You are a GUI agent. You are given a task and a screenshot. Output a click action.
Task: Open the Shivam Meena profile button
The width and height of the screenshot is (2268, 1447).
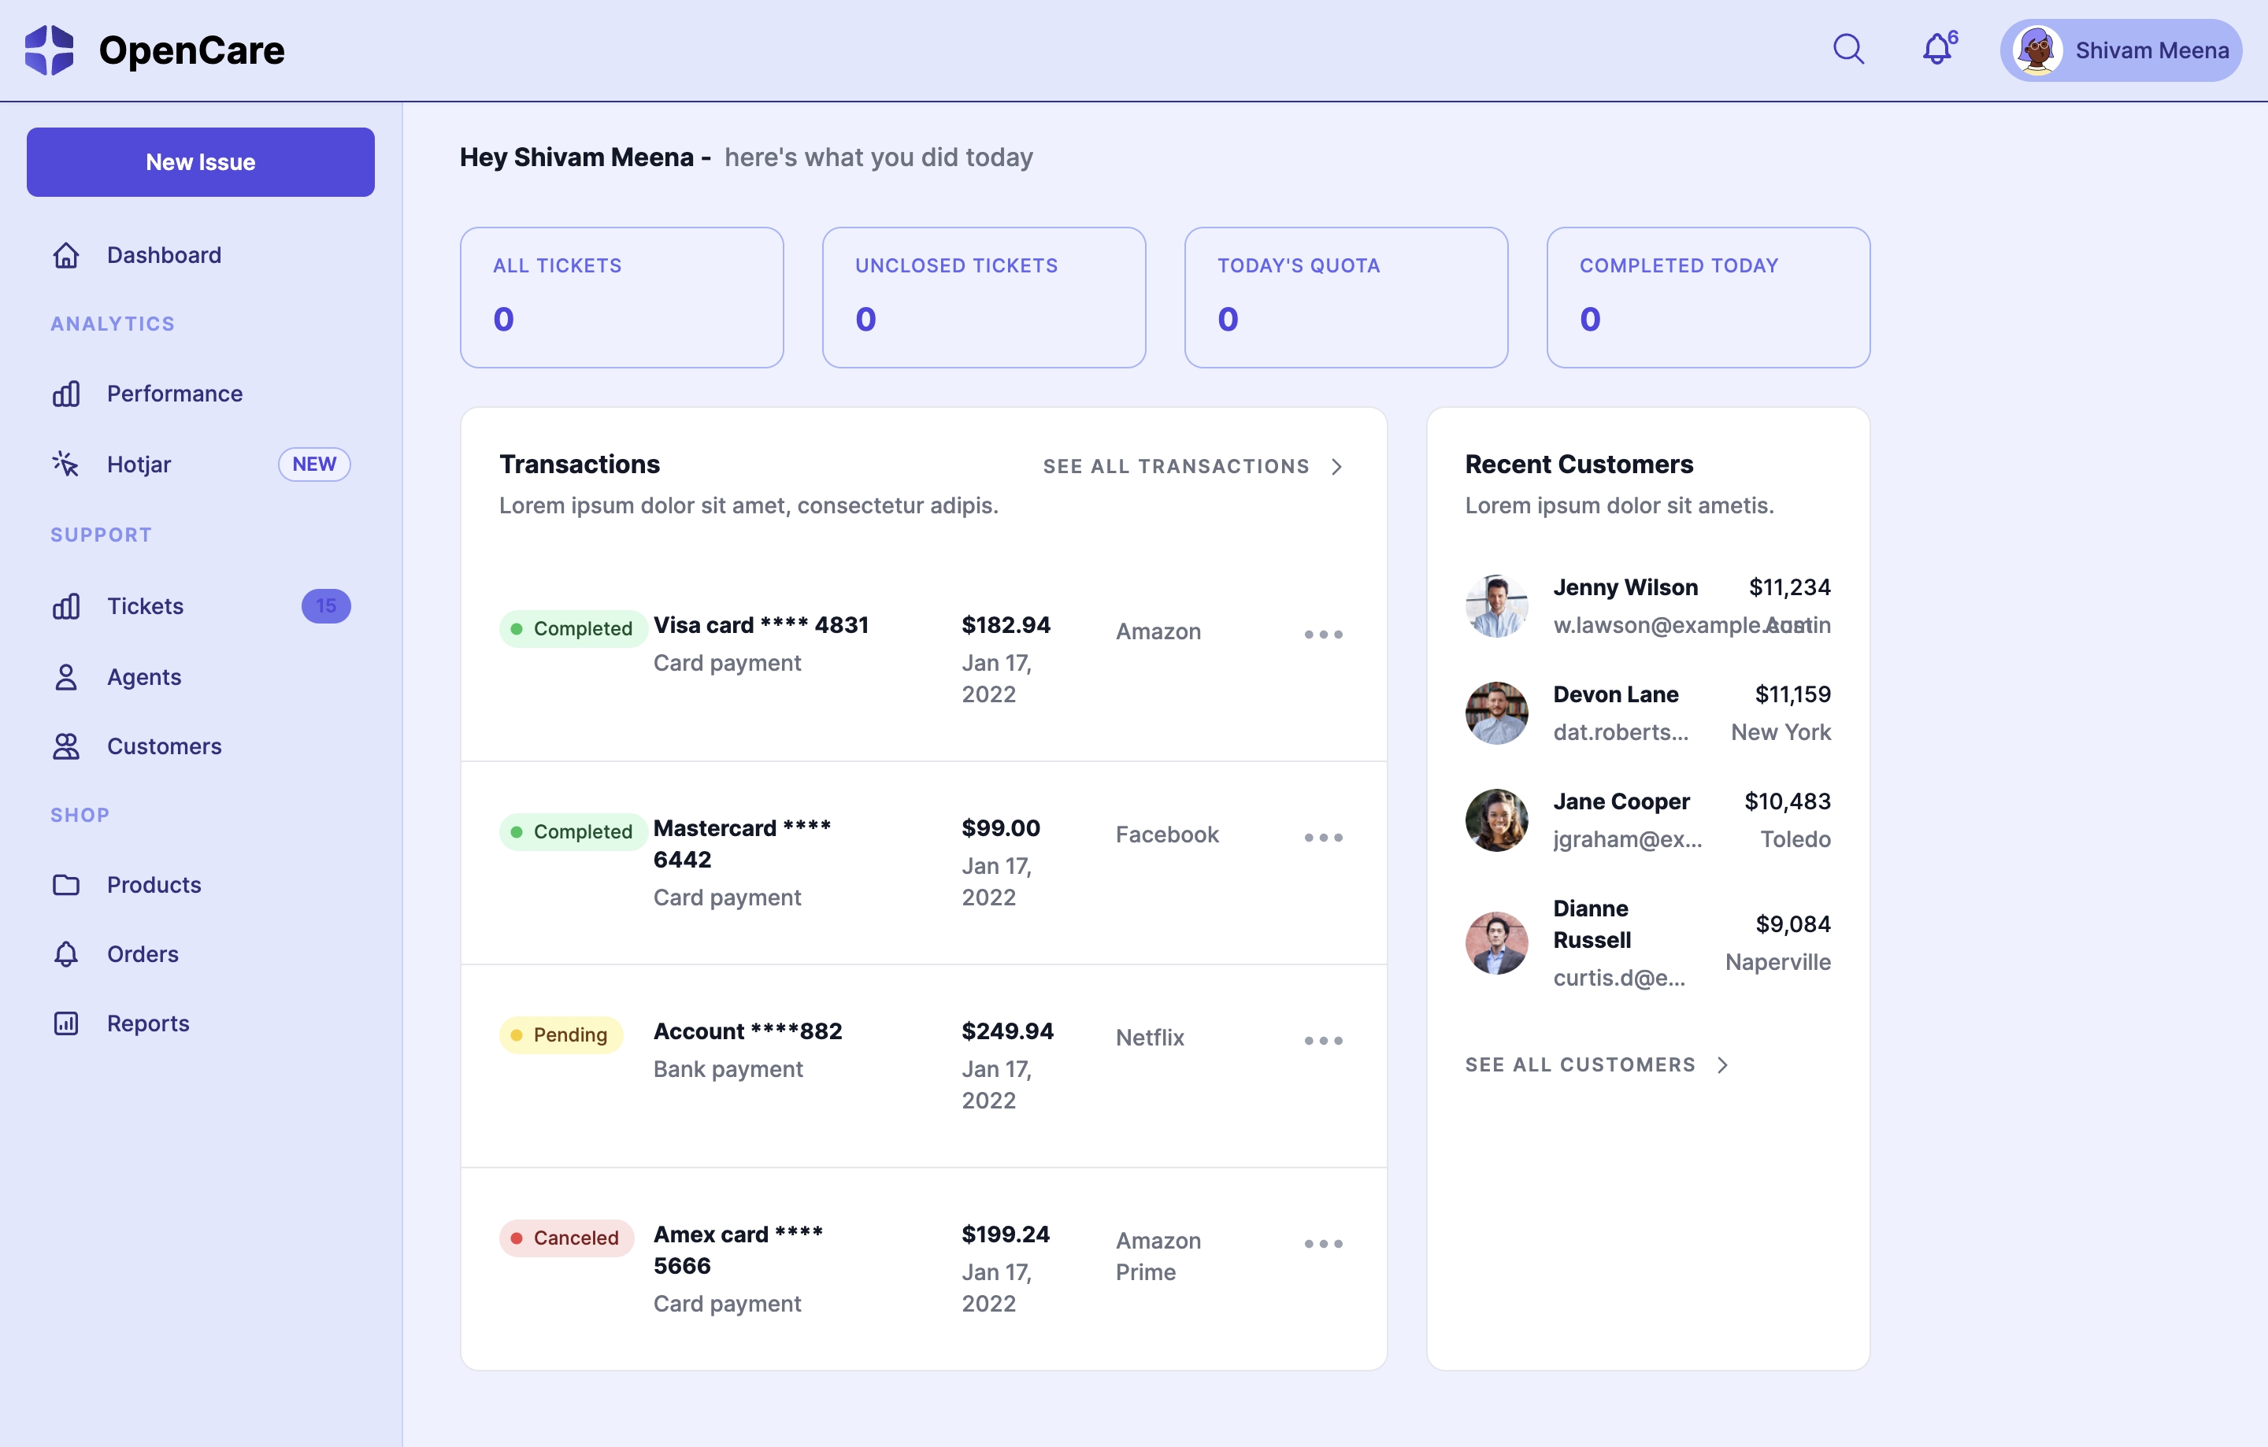pyautogui.click(x=2120, y=50)
